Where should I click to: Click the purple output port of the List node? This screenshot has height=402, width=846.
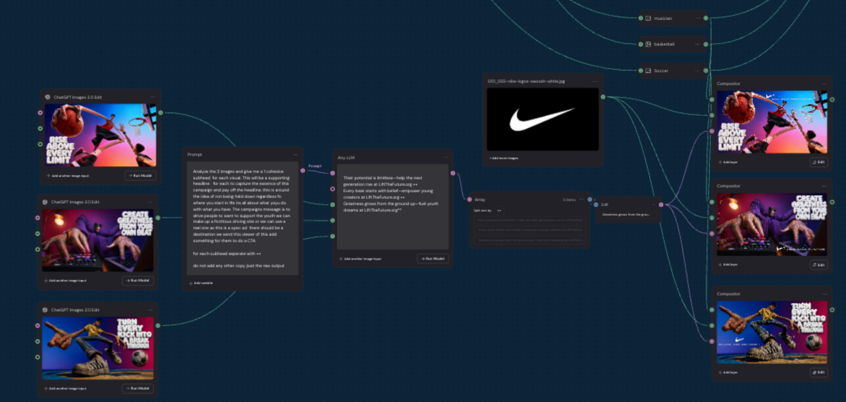pos(661,204)
